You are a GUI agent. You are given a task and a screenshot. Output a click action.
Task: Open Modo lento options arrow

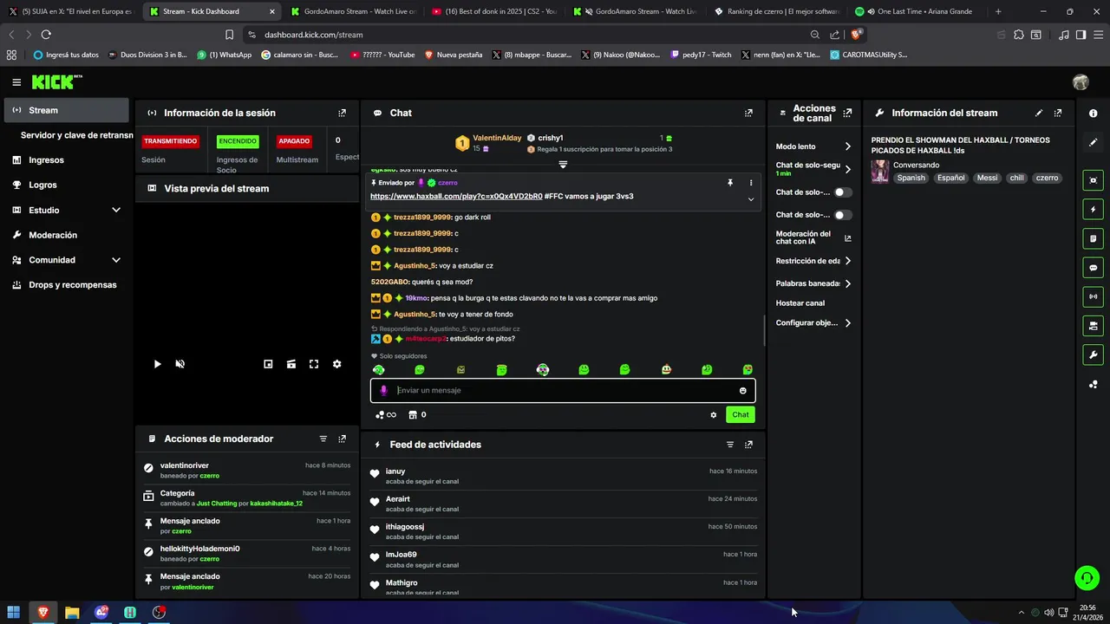coord(847,146)
